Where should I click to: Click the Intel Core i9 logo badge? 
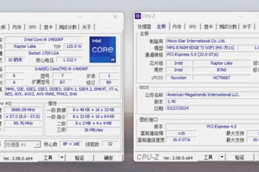(x=103, y=50)
